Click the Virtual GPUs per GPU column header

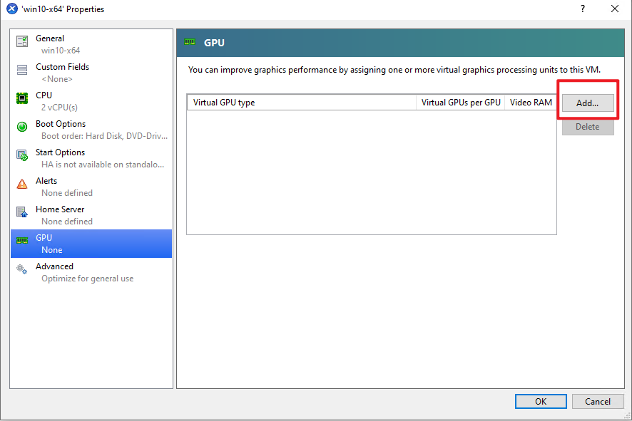460,103
